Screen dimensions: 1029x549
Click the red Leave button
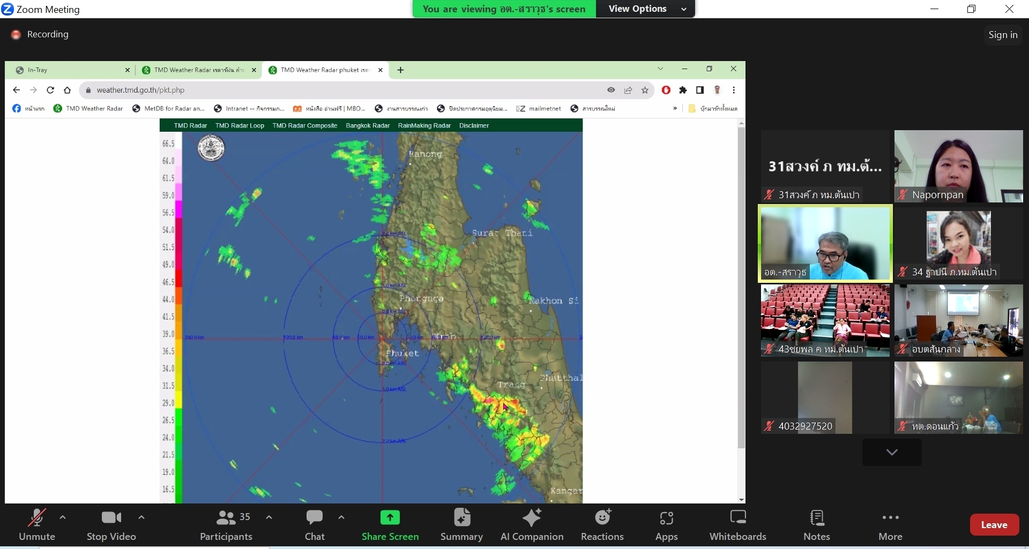point(994,525)
